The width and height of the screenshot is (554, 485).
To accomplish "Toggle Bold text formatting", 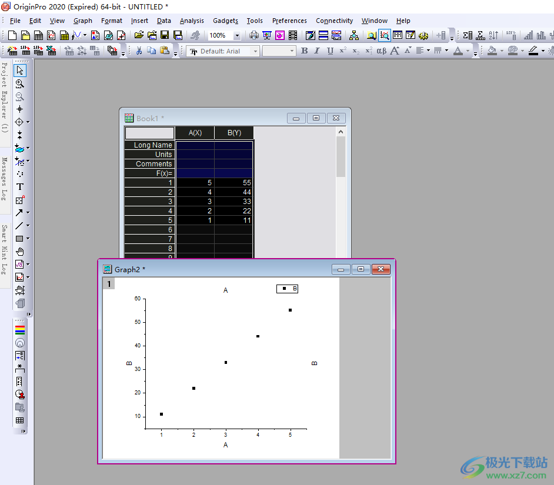I will coord(304,51).
